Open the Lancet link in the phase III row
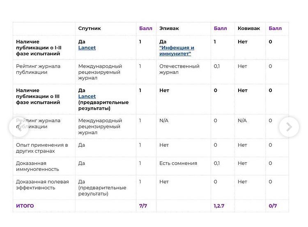Viewport: 308px width, 227px height. point(87,97)
